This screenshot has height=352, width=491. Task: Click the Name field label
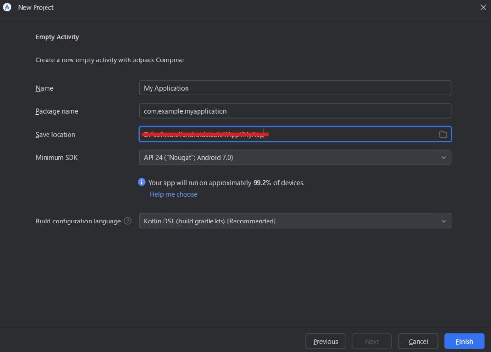45,88
